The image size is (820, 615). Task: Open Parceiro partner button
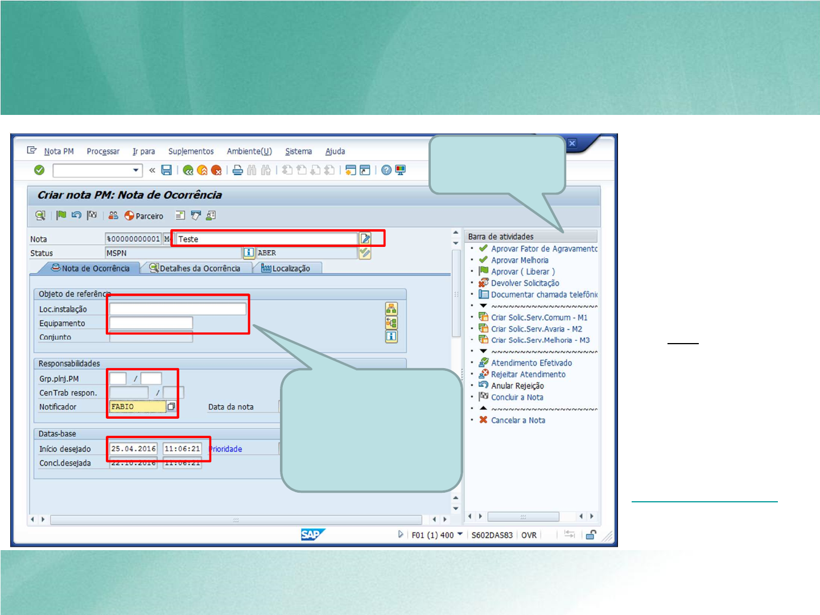point(144,216)
